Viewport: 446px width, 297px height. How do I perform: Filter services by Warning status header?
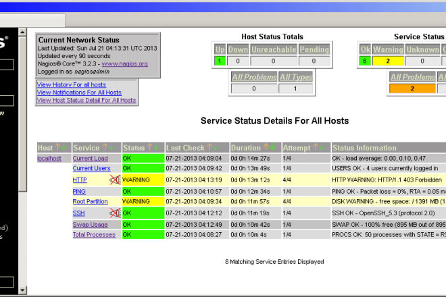pos(389,49)
